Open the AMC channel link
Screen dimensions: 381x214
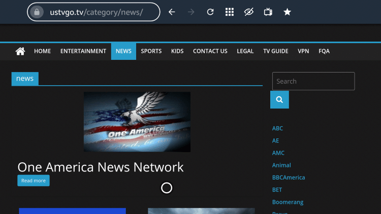(278, 153)
